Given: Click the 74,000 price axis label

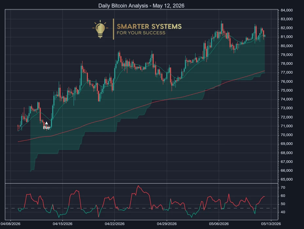Looking at the screenshot, I should tap(287, 99).
